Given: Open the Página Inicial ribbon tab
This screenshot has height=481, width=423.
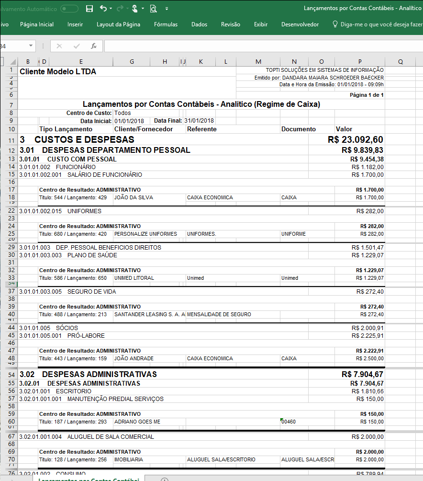Looking at the screenshot, I should click(x=37, y=24).
